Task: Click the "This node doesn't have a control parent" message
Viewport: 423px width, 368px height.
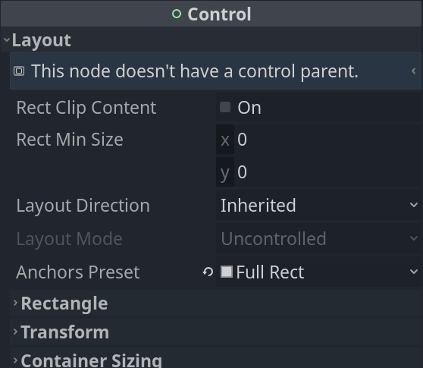Action: coord(195,71)
